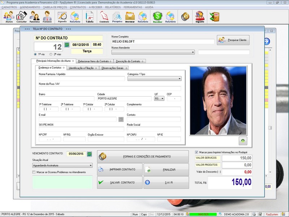Click the Suporte toolbar icon
The height and width of the screenshot is (217, 289).
[x=199, y=17]
